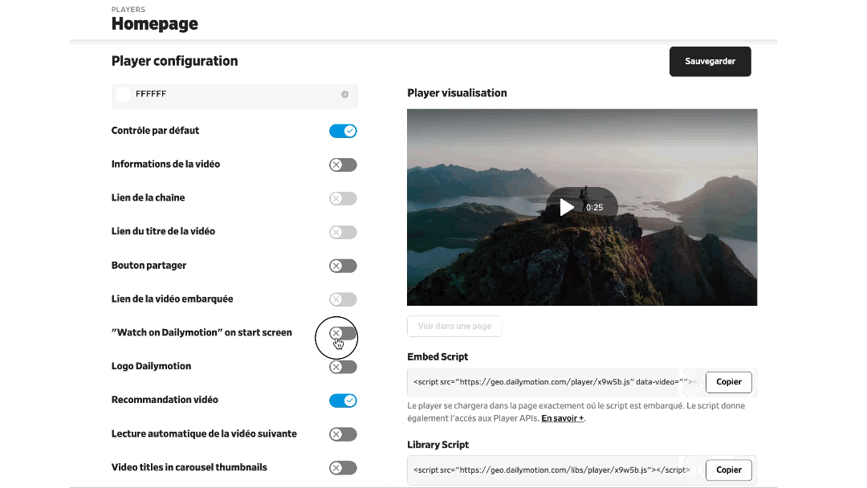The image size is (867, 488).
Task: Click Voir dans une page button
Action: [x=454, y=326]
